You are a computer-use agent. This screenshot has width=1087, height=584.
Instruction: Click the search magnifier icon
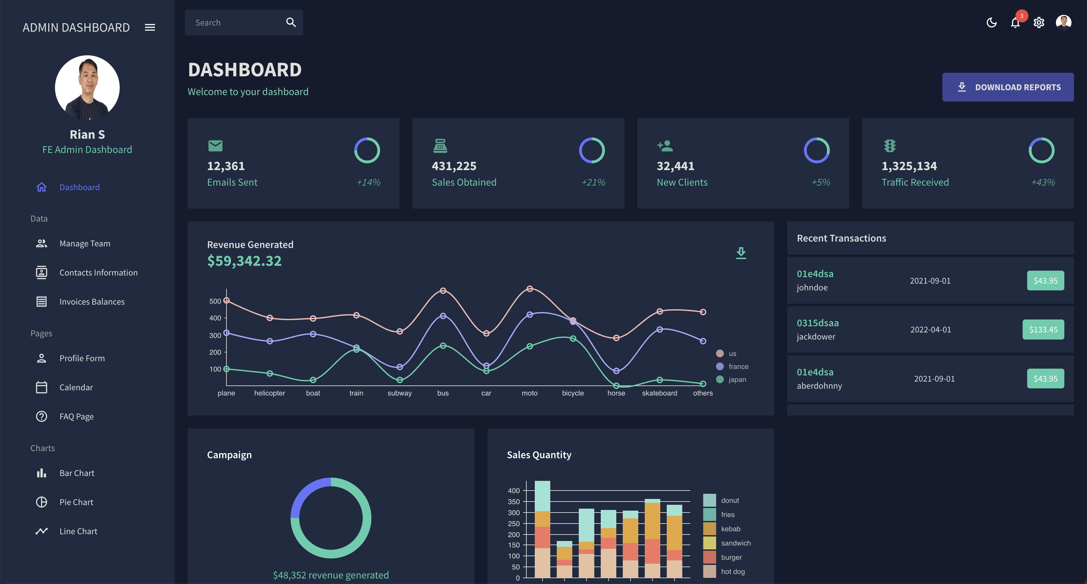(x=291, y=22)
